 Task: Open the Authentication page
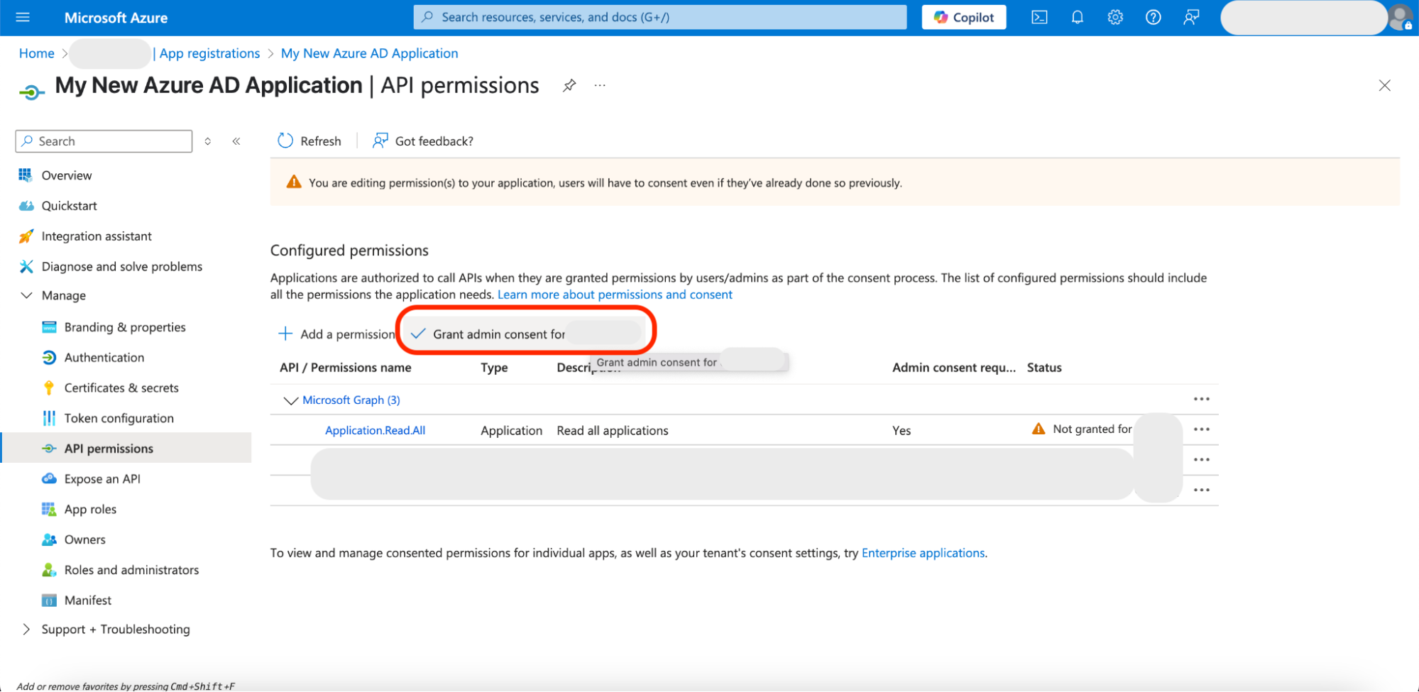104,358
